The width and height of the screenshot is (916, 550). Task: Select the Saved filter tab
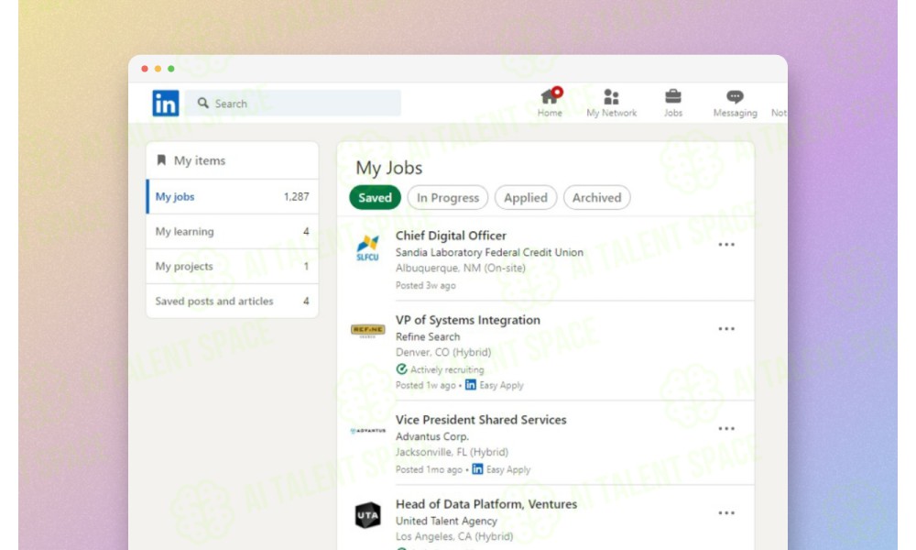[375, 198]
